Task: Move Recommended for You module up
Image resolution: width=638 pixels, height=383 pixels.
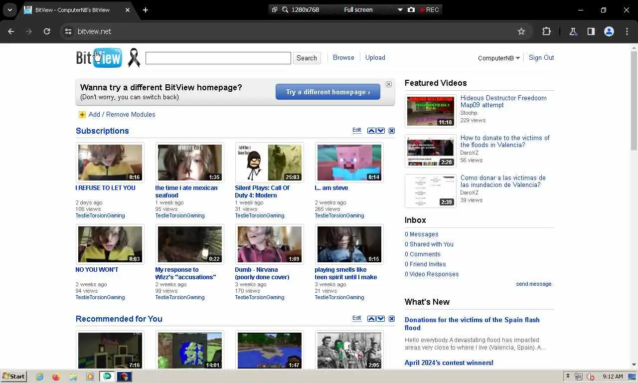Action: pos(371,319)
